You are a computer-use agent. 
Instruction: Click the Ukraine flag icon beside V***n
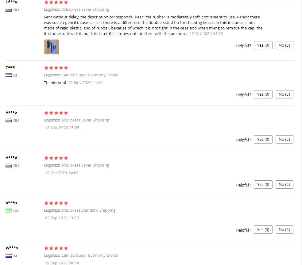[9, 211]
